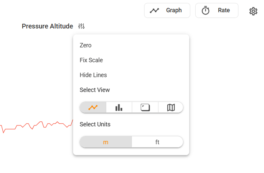The width and height of the screenshot is (264, 173).
Task: Select the map view icon
Action: pos(171,107)
